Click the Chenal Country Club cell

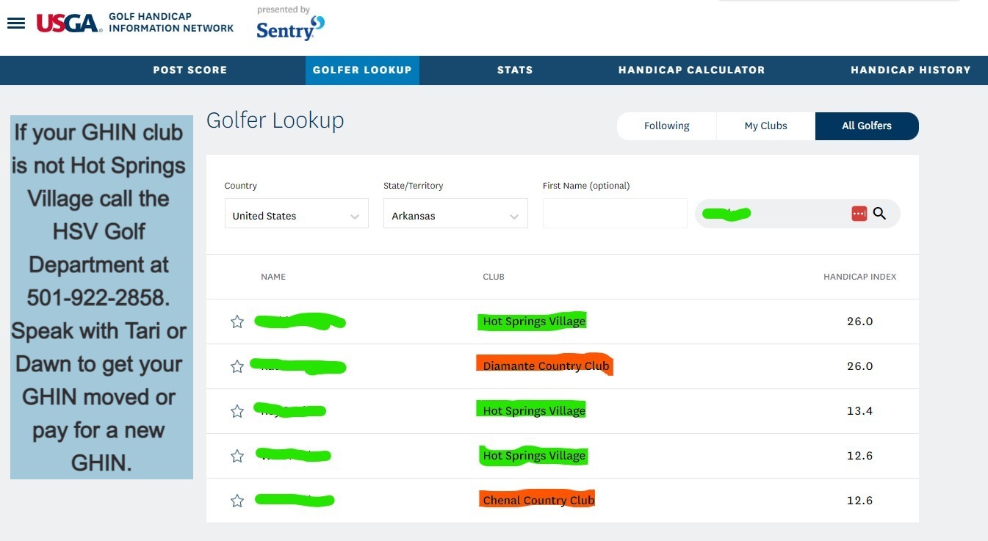(x=538, y=500)
